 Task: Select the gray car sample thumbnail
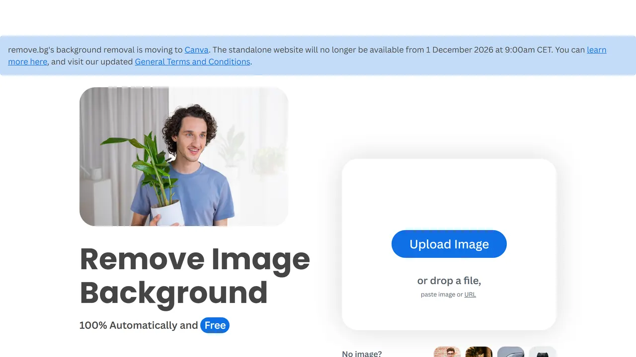click(x=511, y=352)
